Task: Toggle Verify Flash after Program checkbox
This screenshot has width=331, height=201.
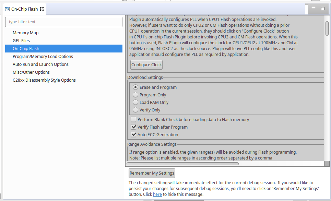Action: click(134, 127)
